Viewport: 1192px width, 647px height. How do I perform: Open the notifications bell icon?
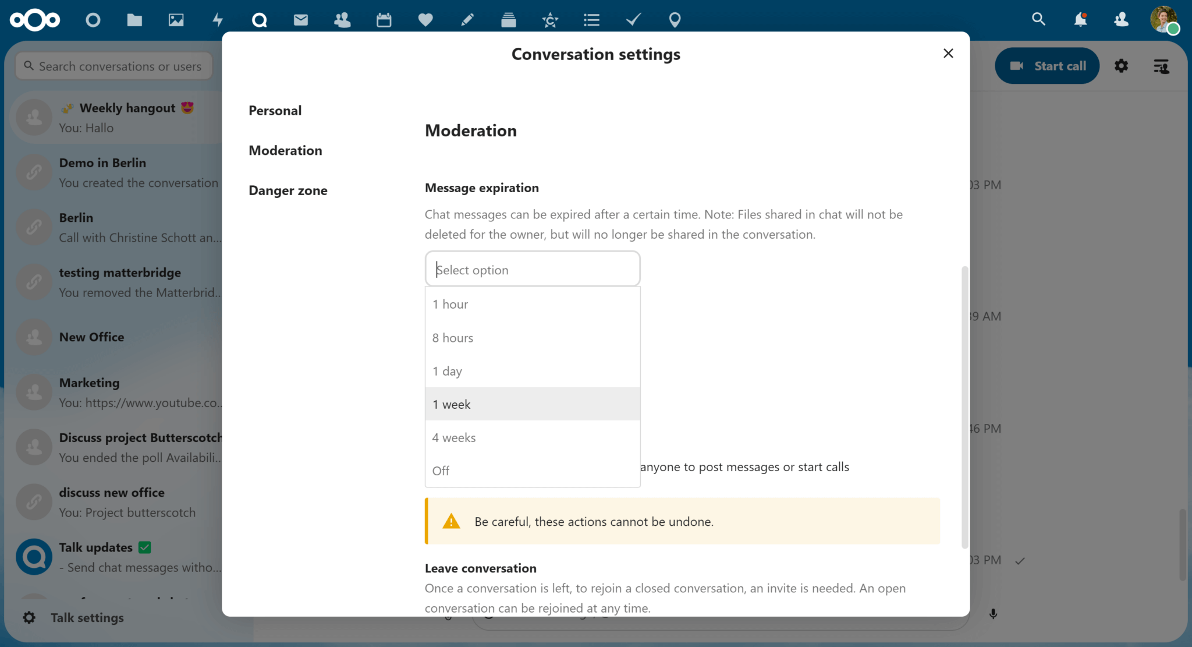(x=1080, y=19)
